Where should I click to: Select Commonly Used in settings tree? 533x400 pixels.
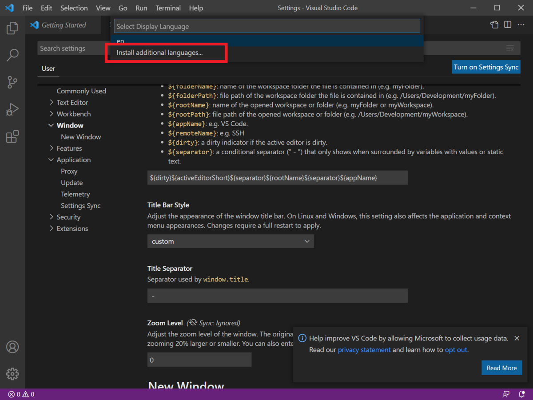[x=81, y=91]
